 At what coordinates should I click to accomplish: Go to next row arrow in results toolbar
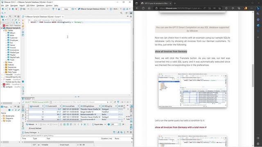click(81, 124)
